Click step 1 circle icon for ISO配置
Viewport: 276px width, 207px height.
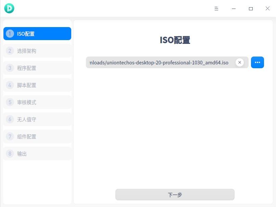pyautogui.click(x=10, y=34)
